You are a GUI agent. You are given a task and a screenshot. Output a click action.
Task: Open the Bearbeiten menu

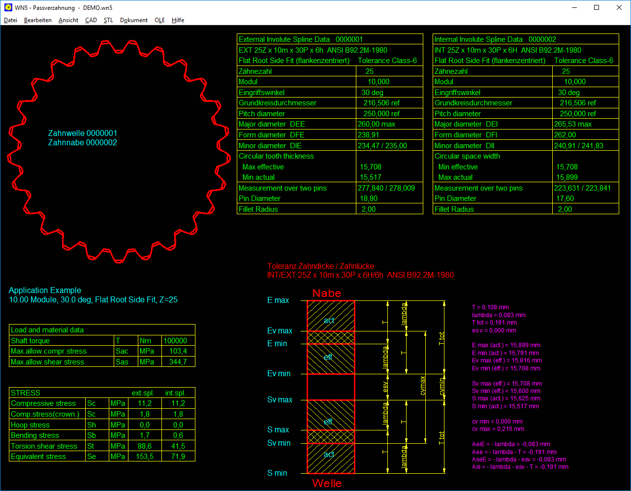click(38, 20)
